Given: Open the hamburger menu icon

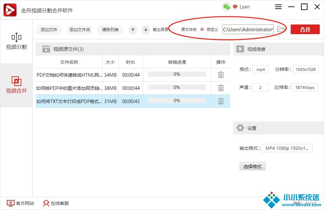Looking at the screenshot, I should pos(278,7).
